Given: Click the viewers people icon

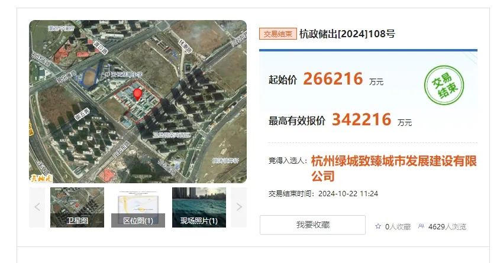Looking at the screenshot, I should coord(421,226).
